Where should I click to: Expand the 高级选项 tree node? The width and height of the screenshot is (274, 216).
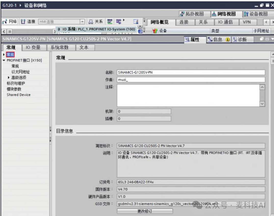(9, 78)
